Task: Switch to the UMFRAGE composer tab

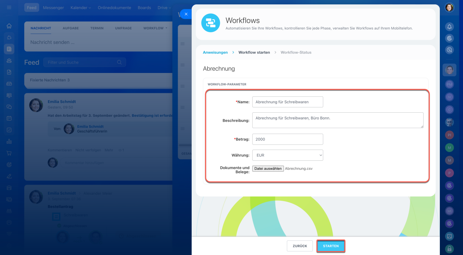Action: (x=123, y=28)
